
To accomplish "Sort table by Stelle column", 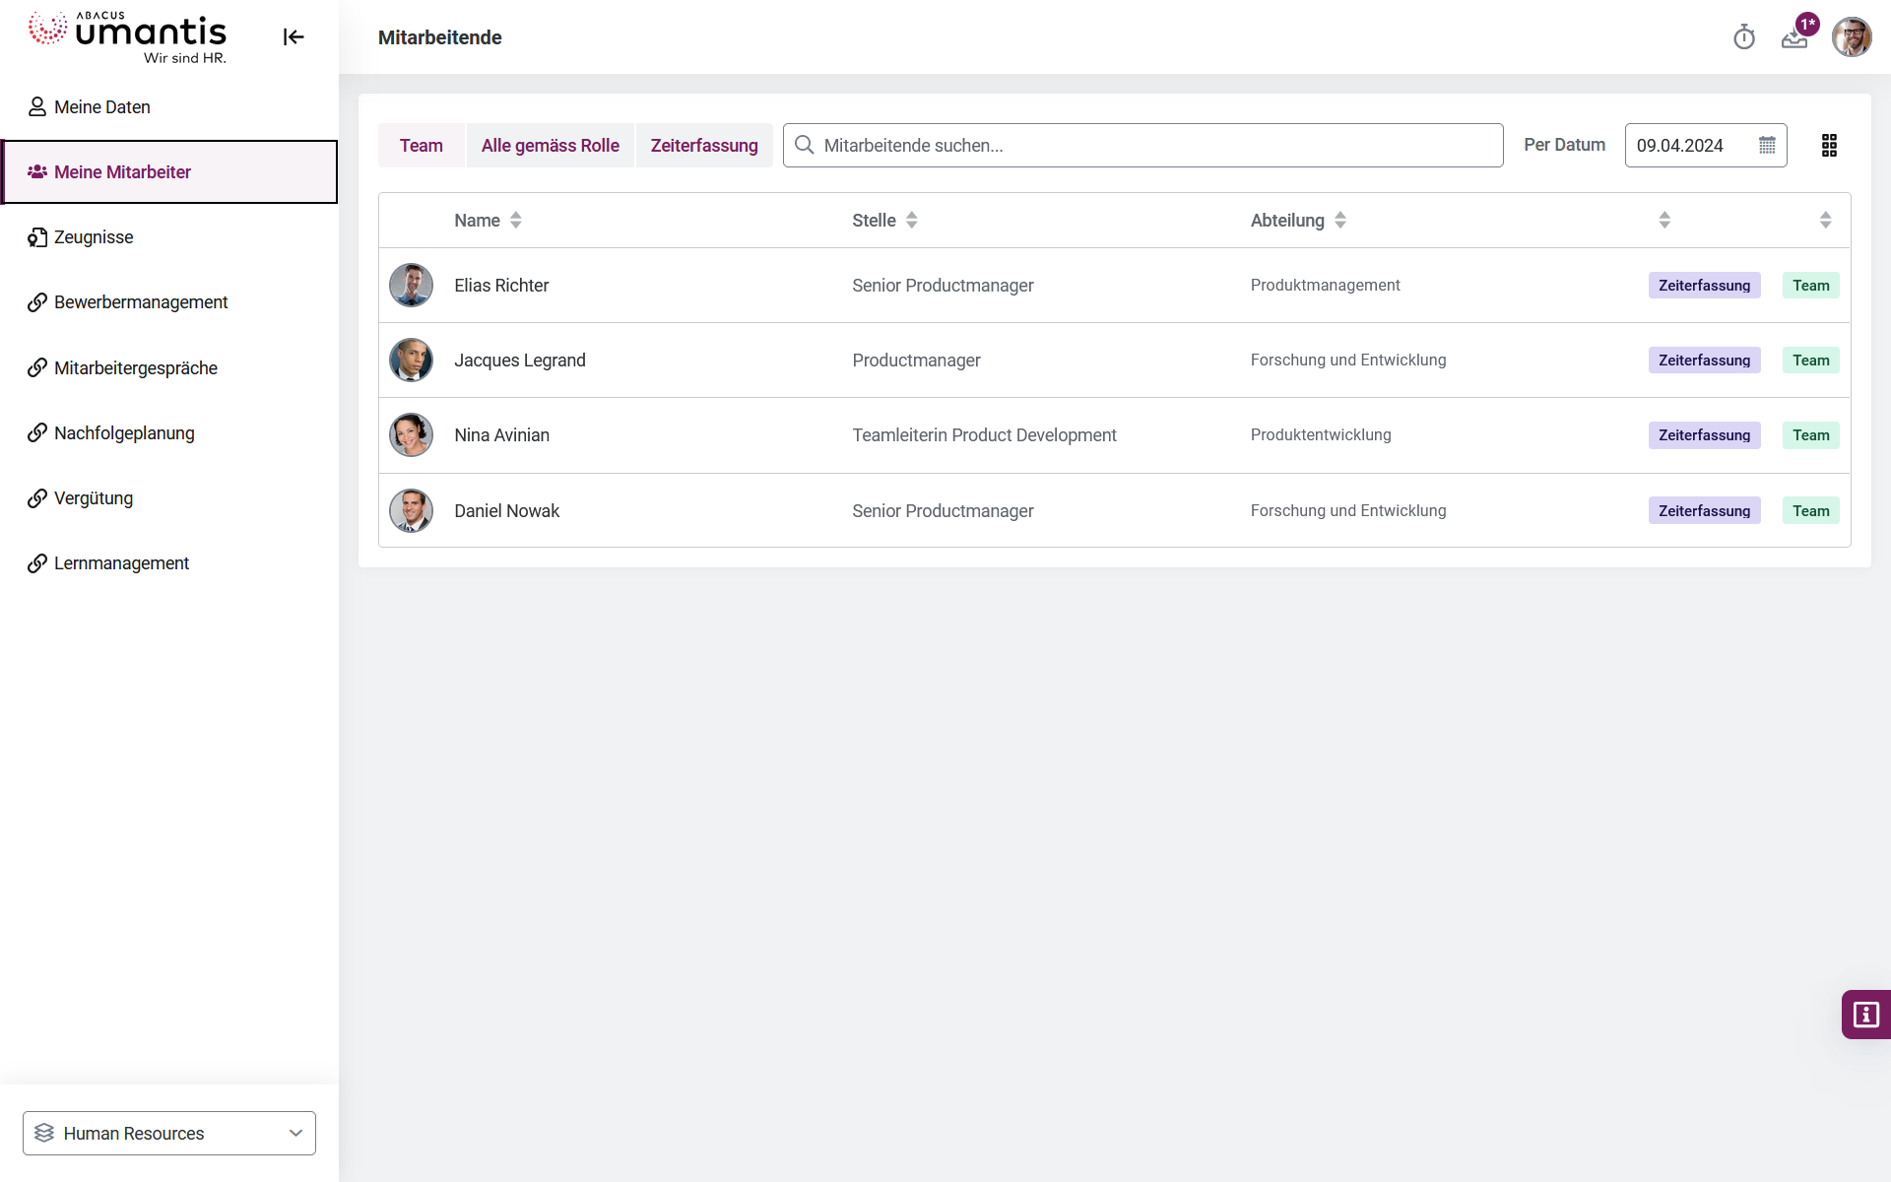I will (x=911, y=221).
